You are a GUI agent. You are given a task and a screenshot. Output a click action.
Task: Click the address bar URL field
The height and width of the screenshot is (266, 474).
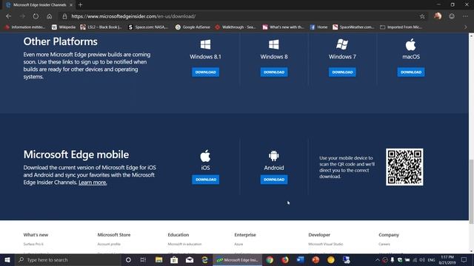[238, 16]
